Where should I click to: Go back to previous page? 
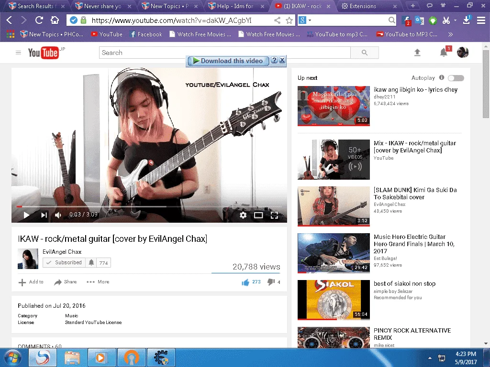point(10,21)
